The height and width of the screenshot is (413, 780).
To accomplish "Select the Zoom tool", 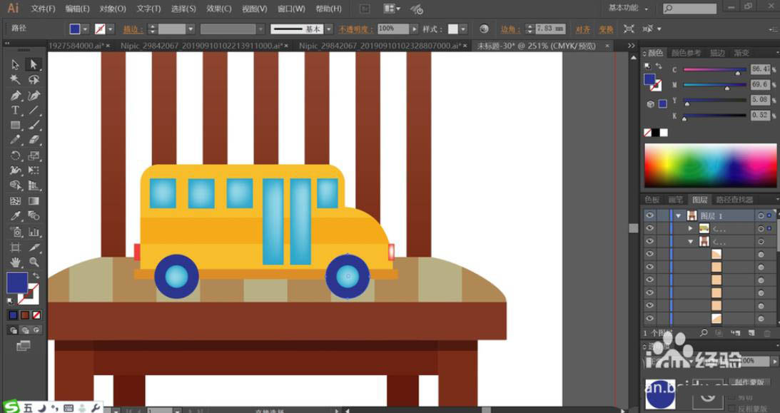I will [34, 262].
